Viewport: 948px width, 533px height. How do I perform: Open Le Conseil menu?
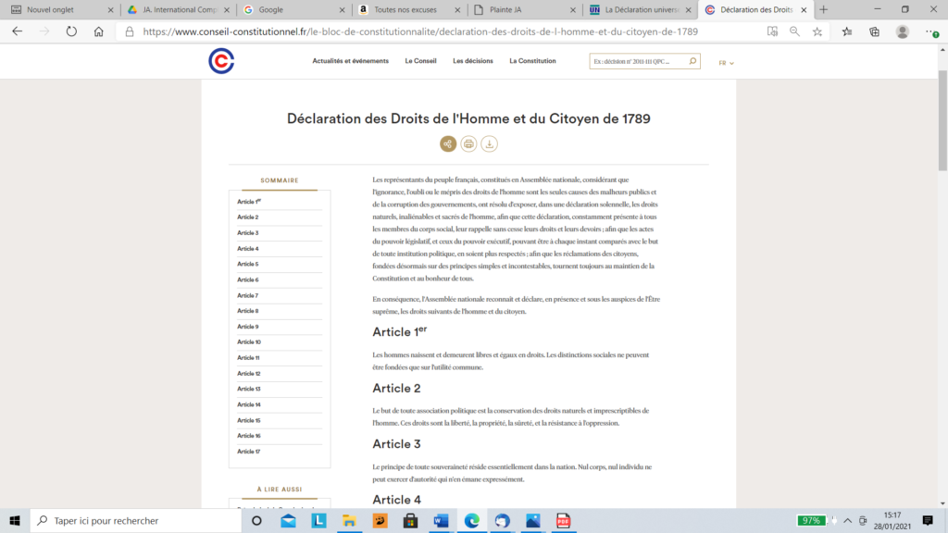[x=421, y=61]
